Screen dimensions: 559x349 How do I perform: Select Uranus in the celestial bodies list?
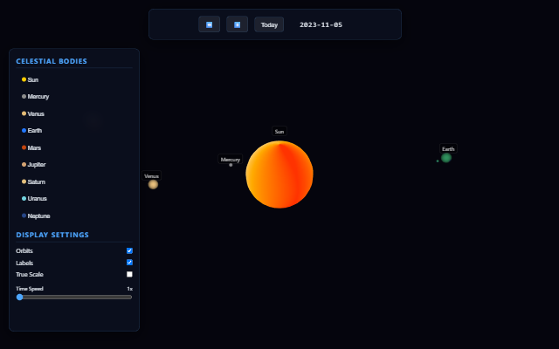(x=74, y=199)
